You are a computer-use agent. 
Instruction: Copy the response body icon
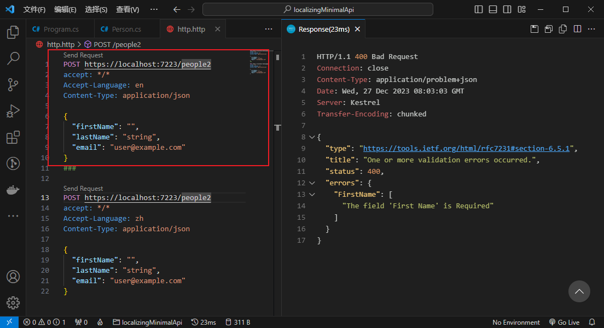pyautogui.click(x=562, y=29)
